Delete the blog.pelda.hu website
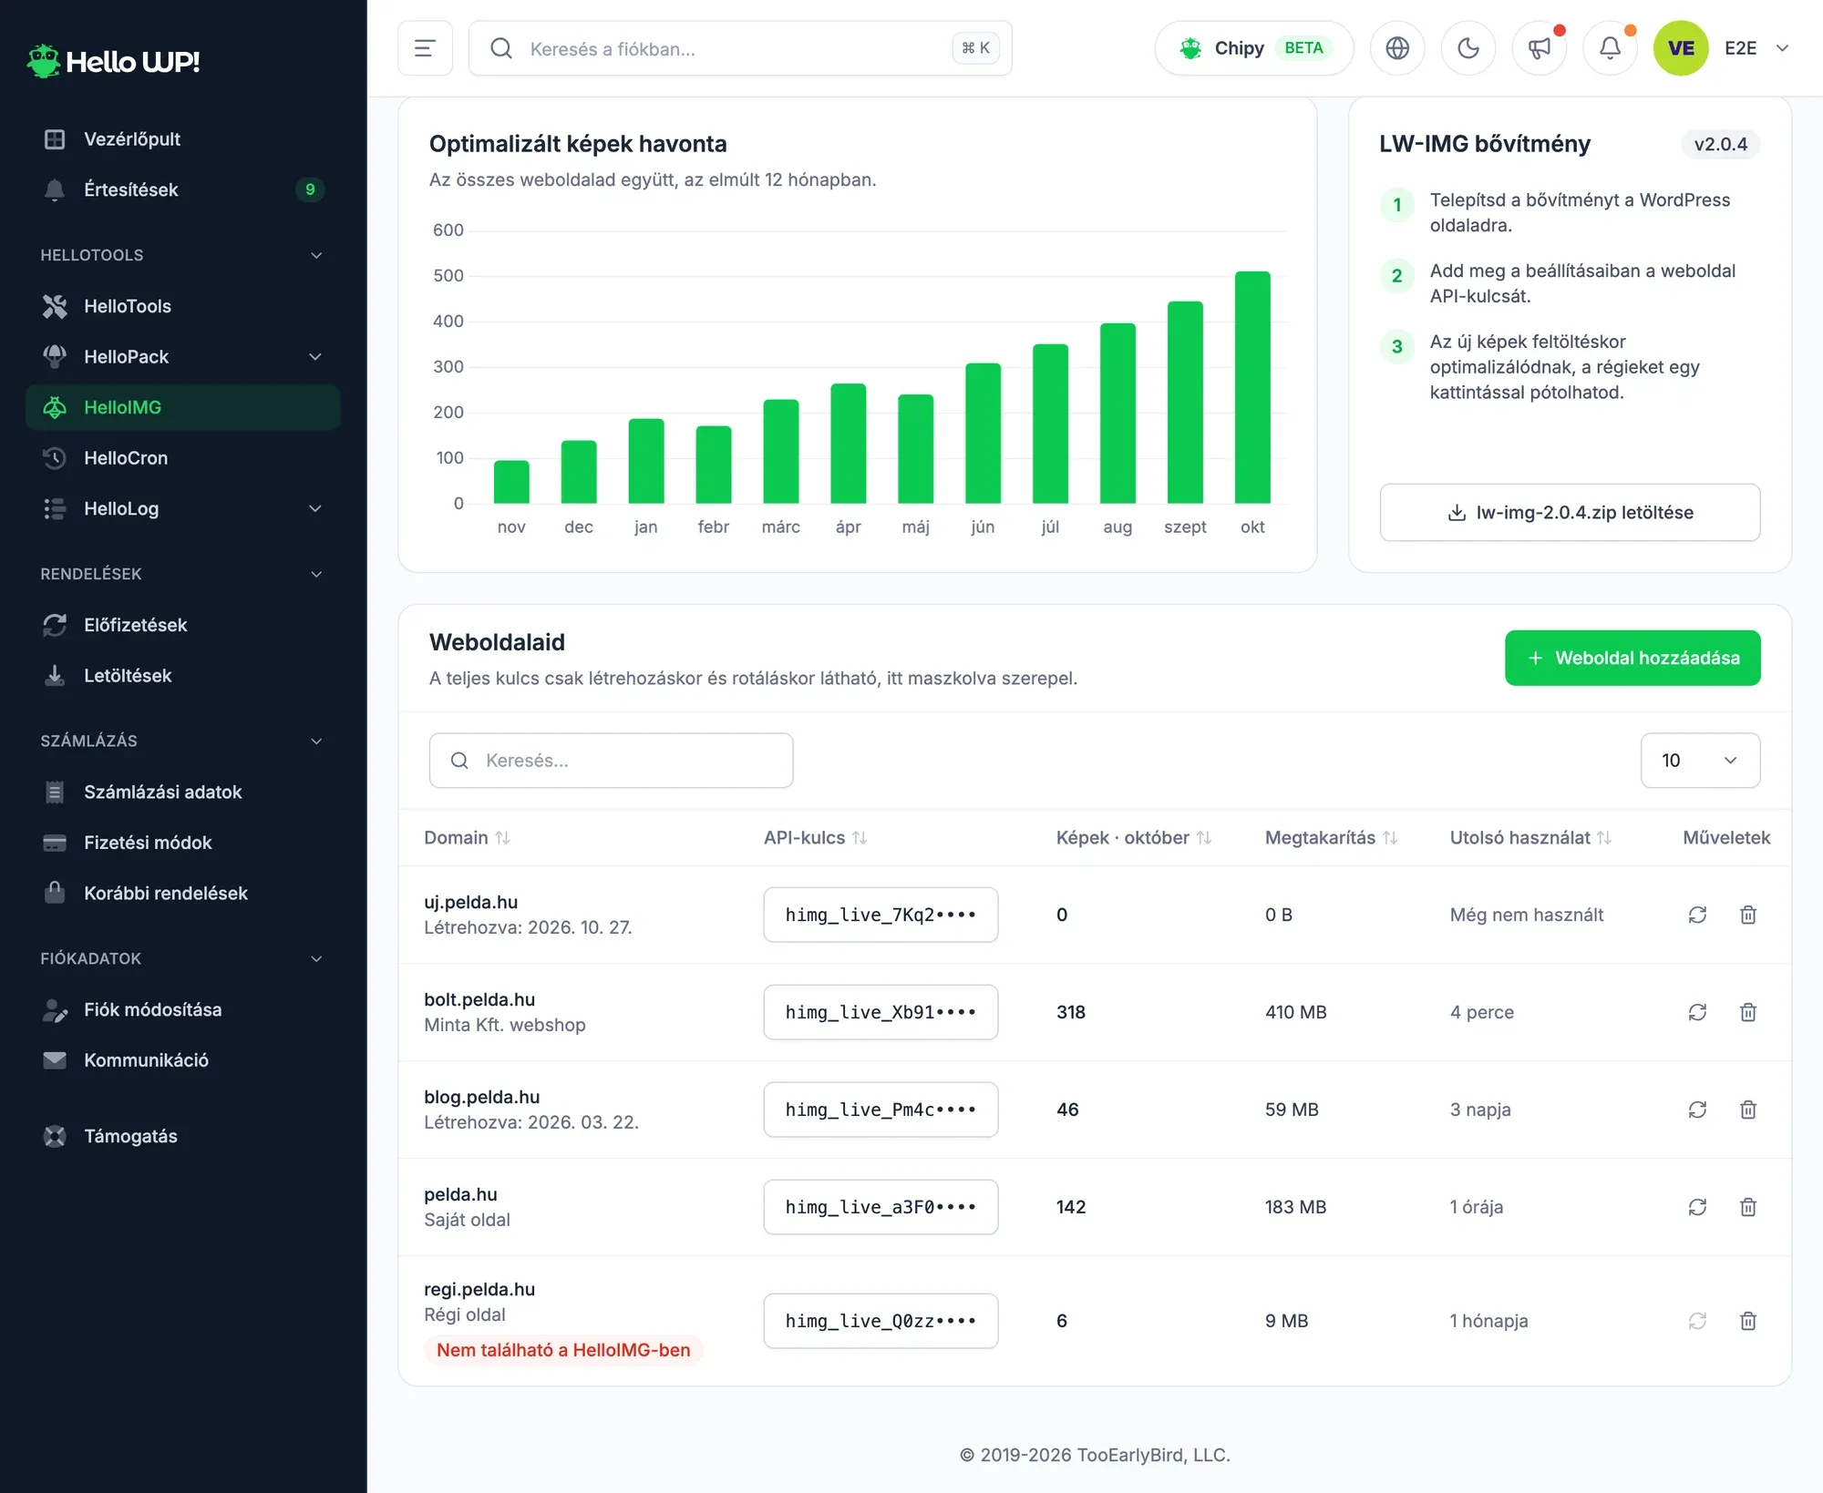 click(1748, 1110)
